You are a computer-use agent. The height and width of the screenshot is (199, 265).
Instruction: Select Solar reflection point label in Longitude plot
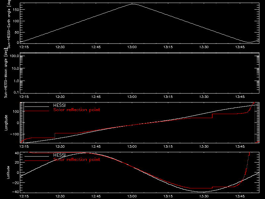77,110
